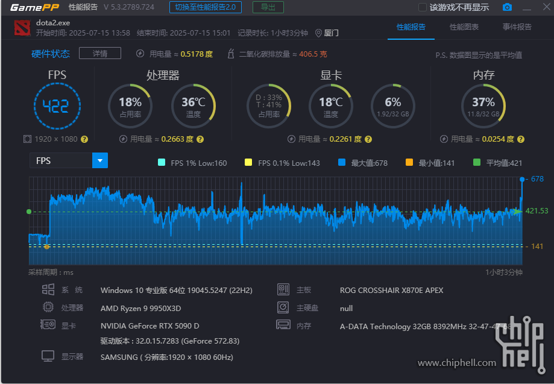Click the RAM module icon beside 内存

point(283,325)
